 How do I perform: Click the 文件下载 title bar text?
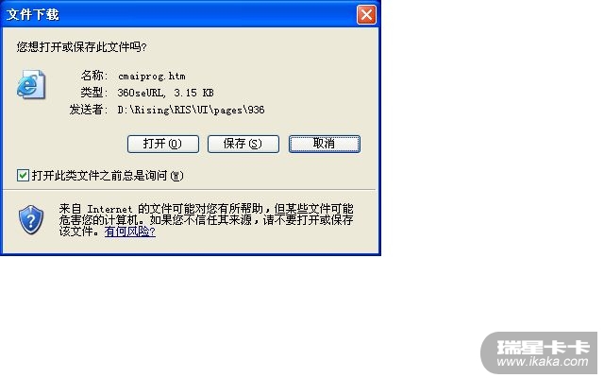click(x=33, y=15)
